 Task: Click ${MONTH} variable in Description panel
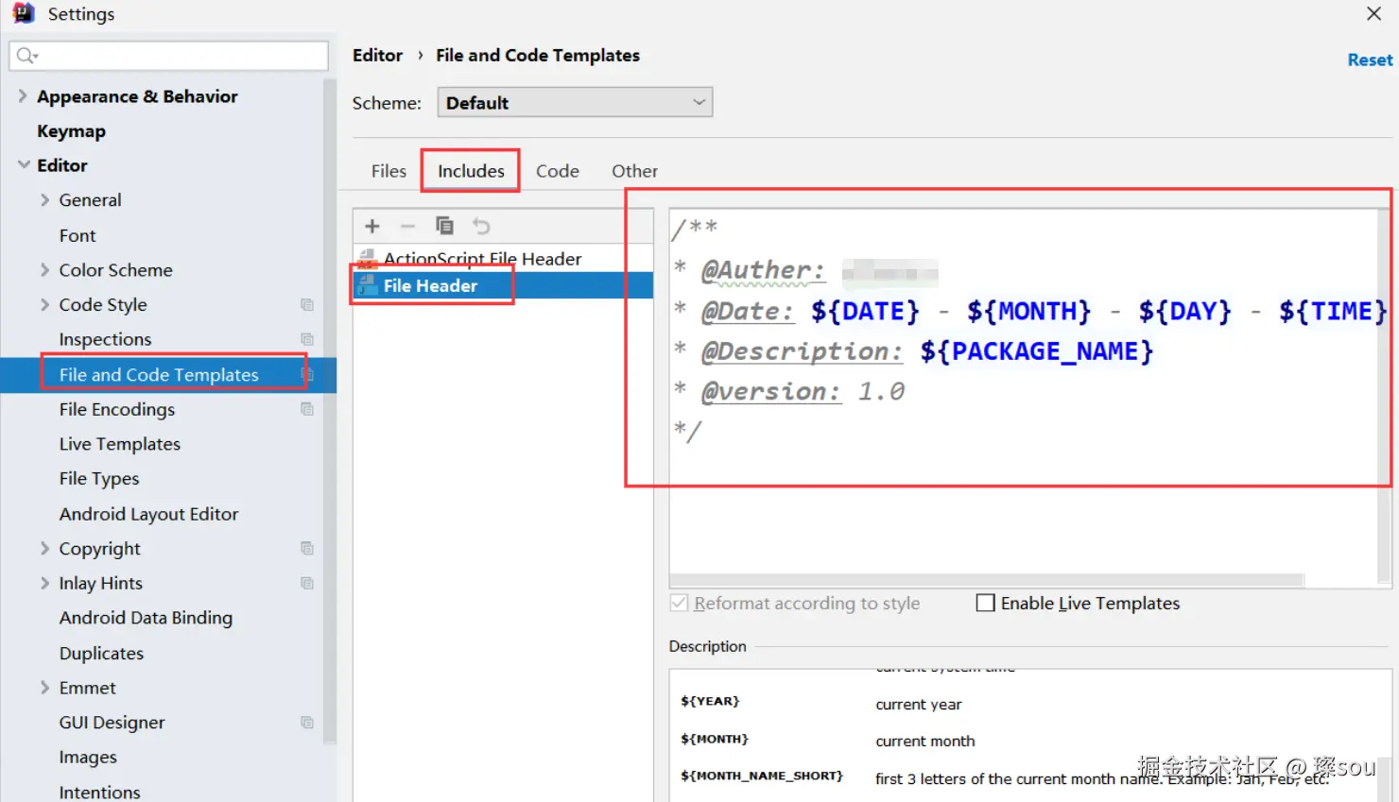(714, 739)
